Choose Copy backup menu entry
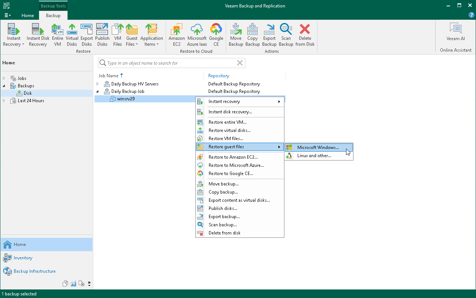The height and width of the screenshot is (298, 476). [240, 192]
